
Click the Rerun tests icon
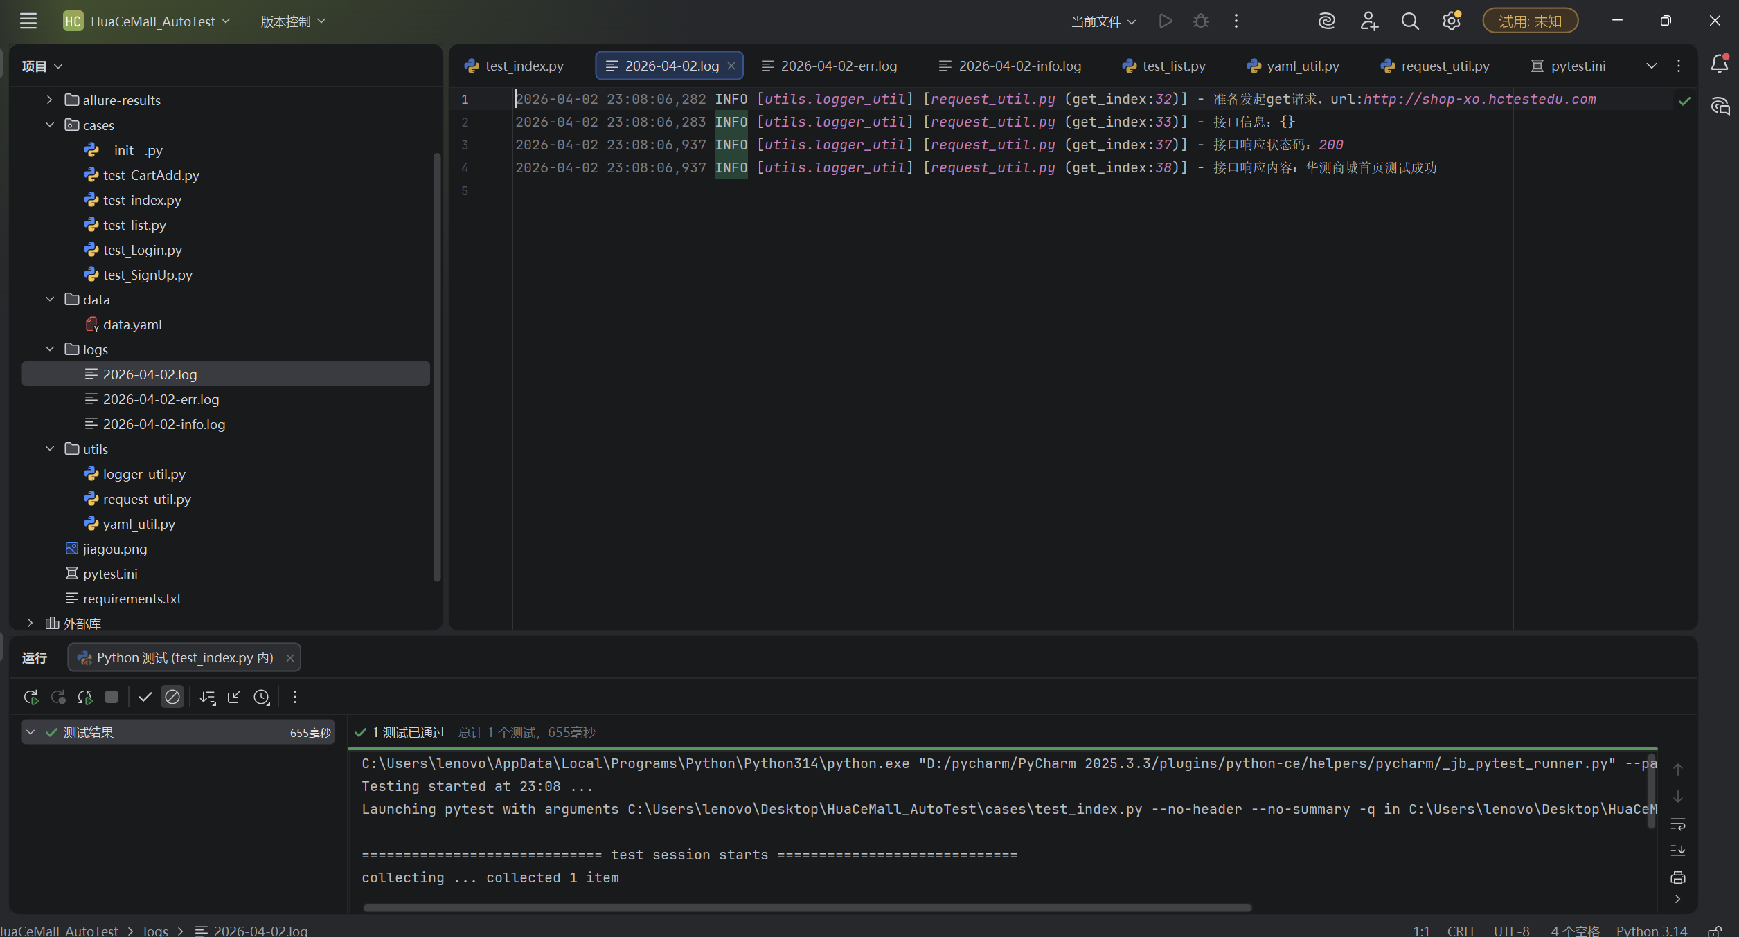click(x=30, y=697)
